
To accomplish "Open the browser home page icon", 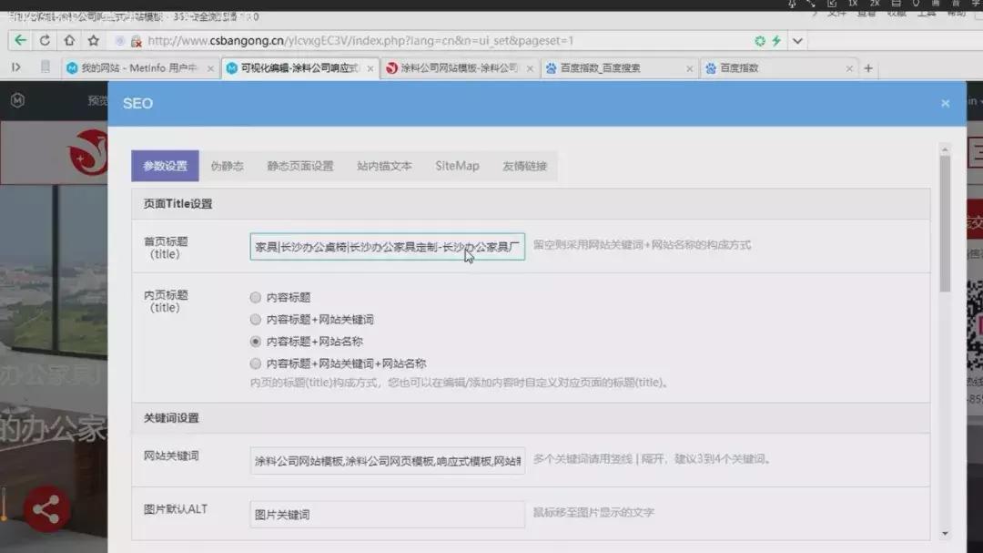I will pyautogui.click(x=68, y=40).
